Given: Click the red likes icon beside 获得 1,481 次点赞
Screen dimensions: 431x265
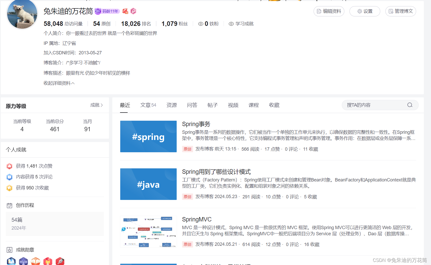Looking at the screenshot, I should click(9, 166).
